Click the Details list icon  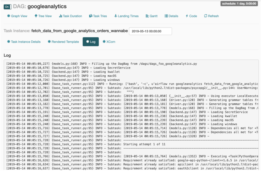166,16
